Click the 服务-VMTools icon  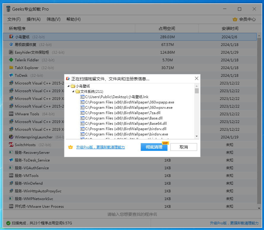[x=11, y=175]
